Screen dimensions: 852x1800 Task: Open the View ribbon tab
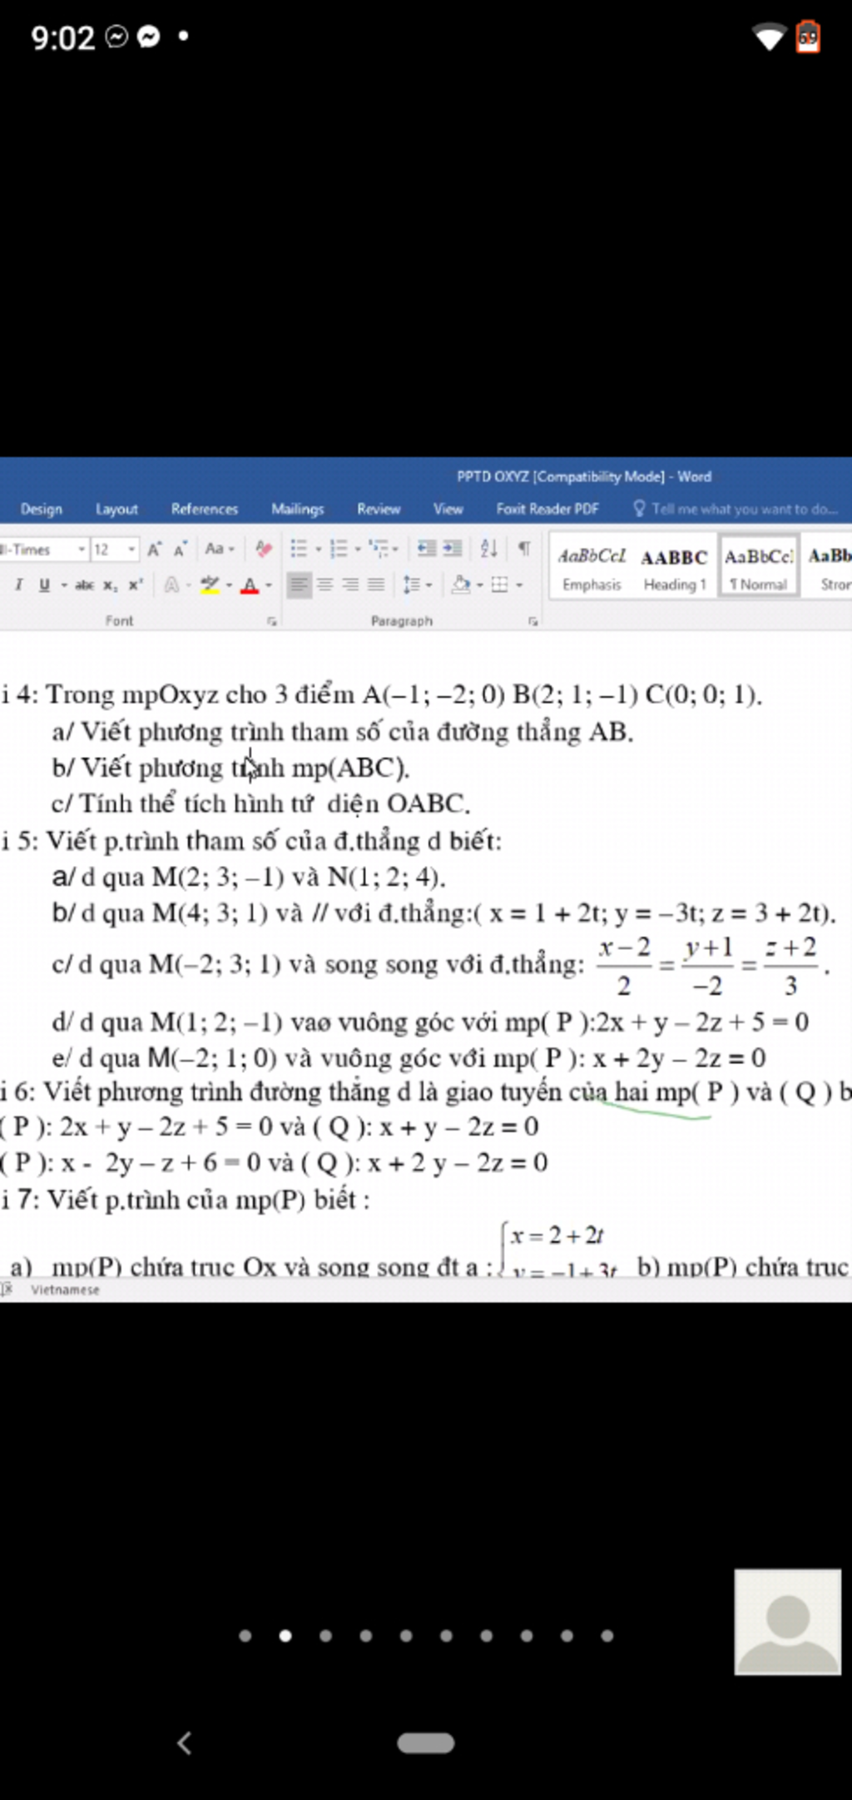click(448, 509)
